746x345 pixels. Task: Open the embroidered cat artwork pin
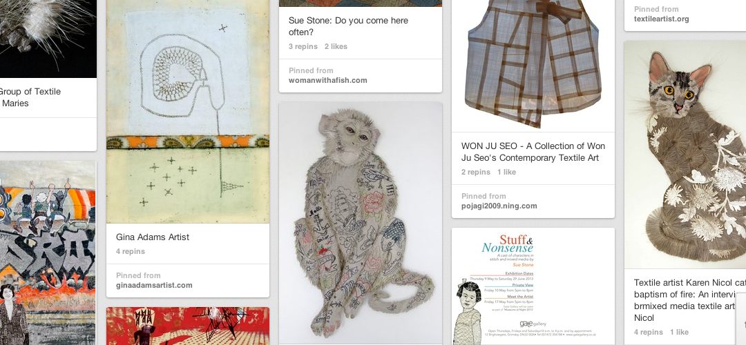tap(685, 155)
